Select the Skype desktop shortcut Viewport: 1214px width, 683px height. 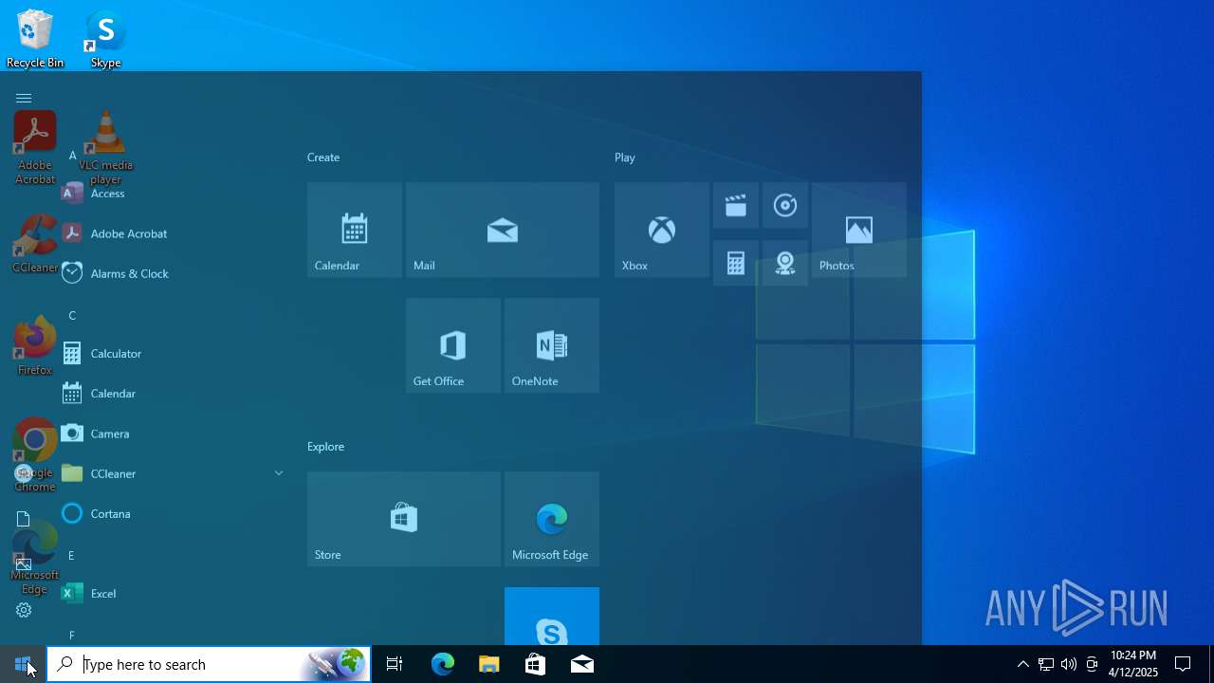tap(105, 39)
